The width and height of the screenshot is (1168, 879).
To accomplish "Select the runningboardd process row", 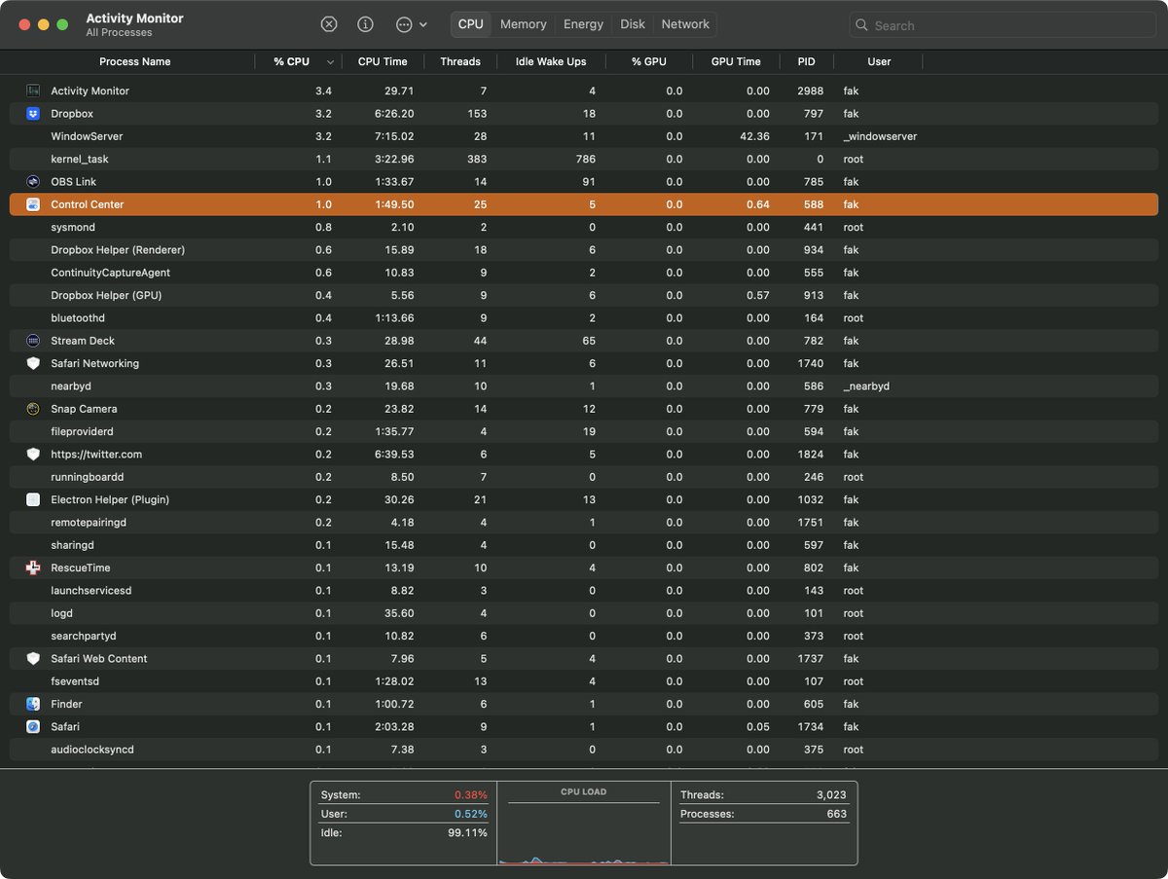I will [584, 477].
